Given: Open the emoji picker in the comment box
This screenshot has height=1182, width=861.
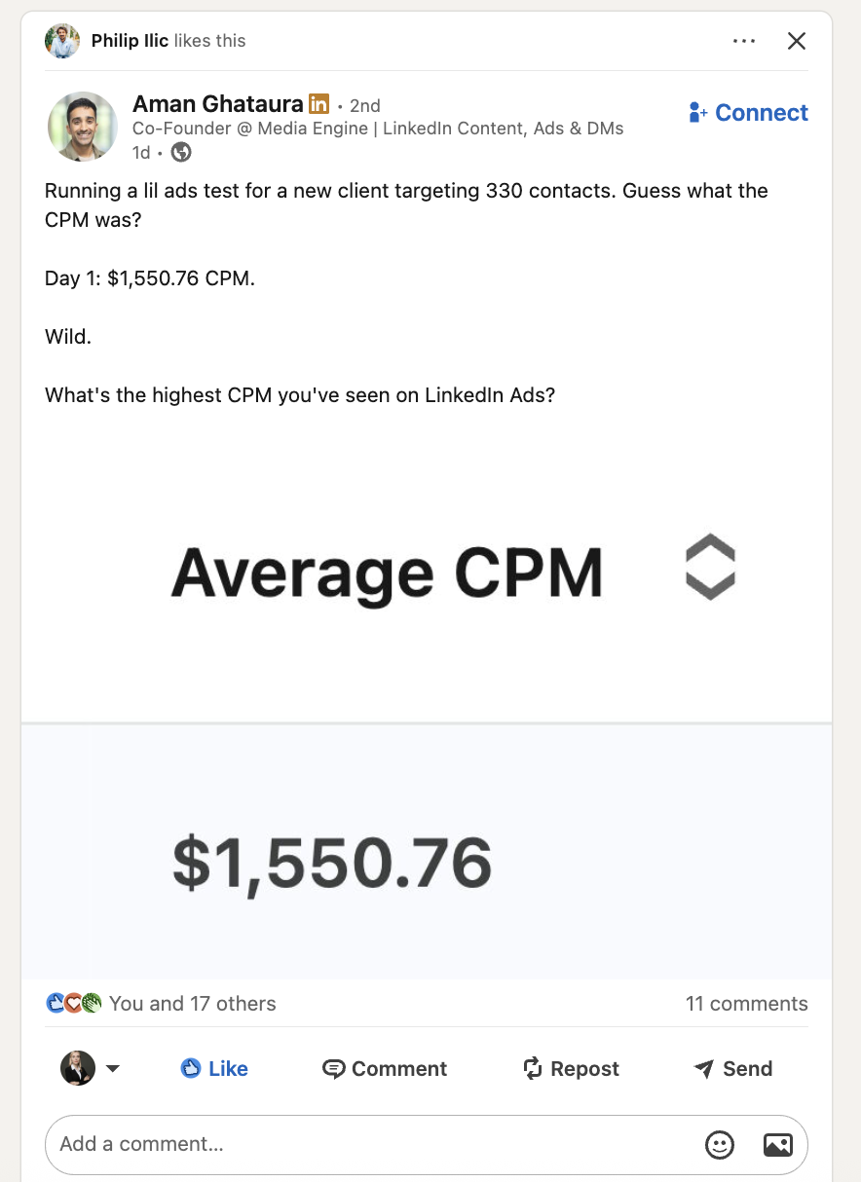Looking at the screenshot, I should coord(720,1145).
